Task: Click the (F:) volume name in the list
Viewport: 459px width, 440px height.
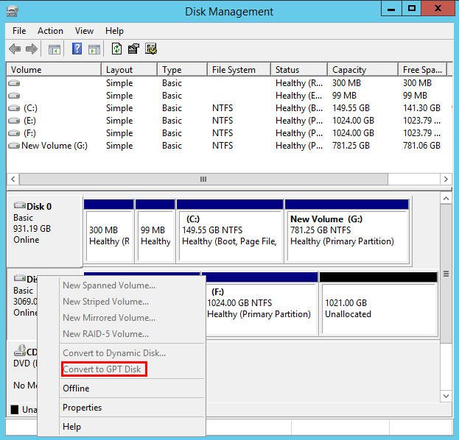Action: coord(30,133)
